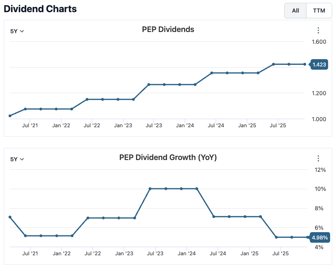
Task: Click the PEP Dividends chart title
Action: (x=168, y=30)
